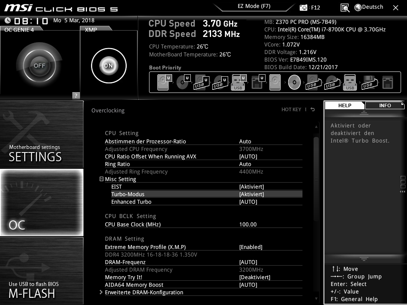Open CPU Ratio Offset When Running AVX options
The width and height of the screenshot is (407, 305).
(248, 156)
